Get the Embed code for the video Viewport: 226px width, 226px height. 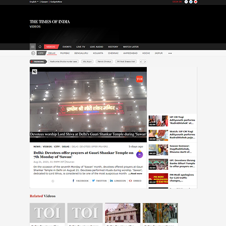[135, 181]
